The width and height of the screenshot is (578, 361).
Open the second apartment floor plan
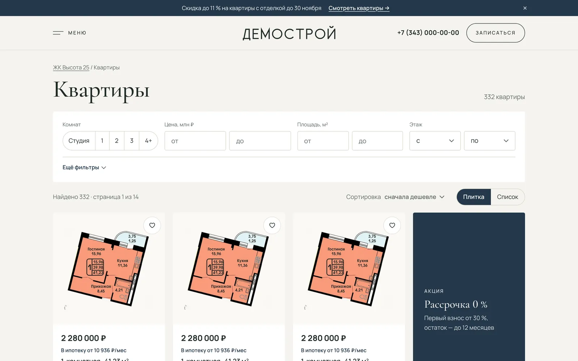pos(229,269)
